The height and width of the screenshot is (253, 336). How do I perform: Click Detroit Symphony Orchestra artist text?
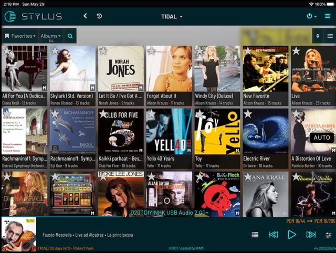[x=24, y=166]
